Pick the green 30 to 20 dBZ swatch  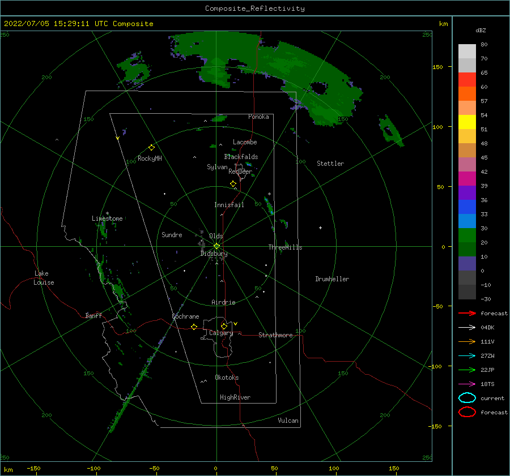pos(467,235)
